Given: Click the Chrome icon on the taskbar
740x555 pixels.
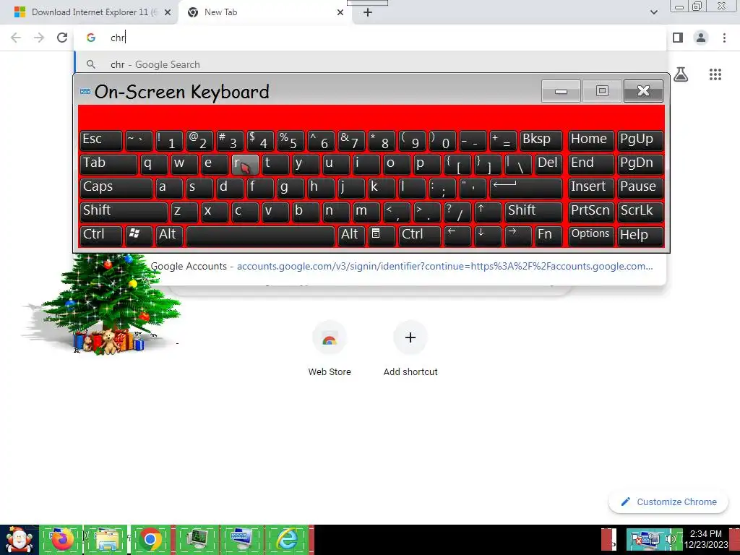Looking at the screenshot, I should click(150, 539).
